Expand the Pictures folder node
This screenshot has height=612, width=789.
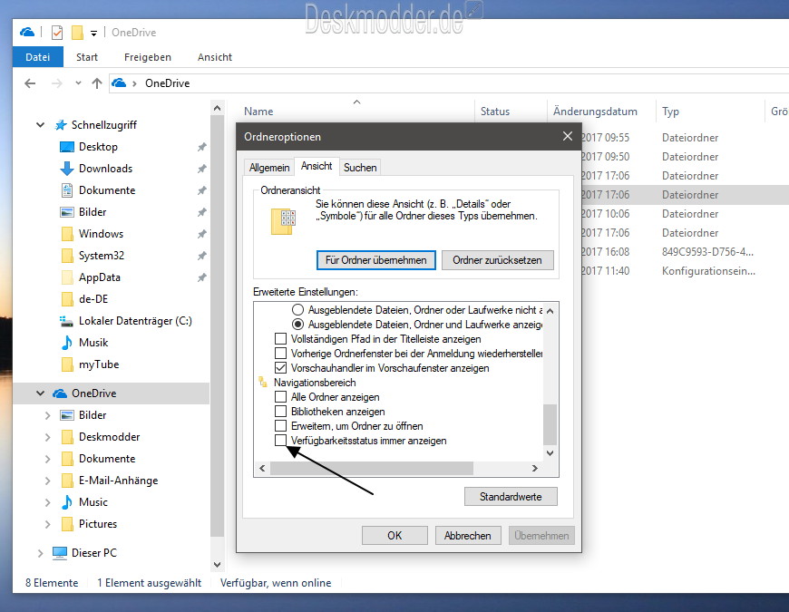coord(48,524)
